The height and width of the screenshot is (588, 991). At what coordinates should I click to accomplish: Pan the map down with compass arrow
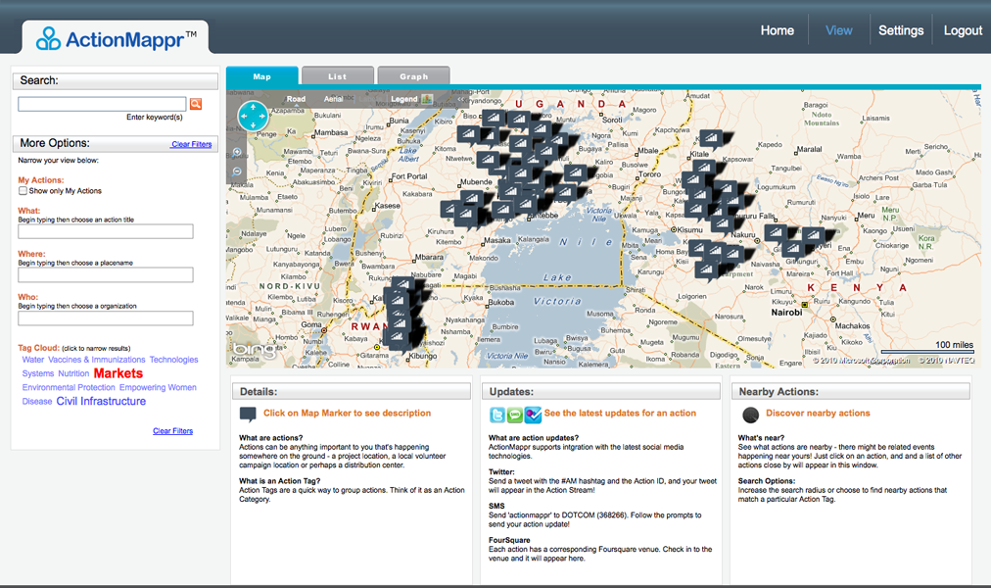(253, 125)
